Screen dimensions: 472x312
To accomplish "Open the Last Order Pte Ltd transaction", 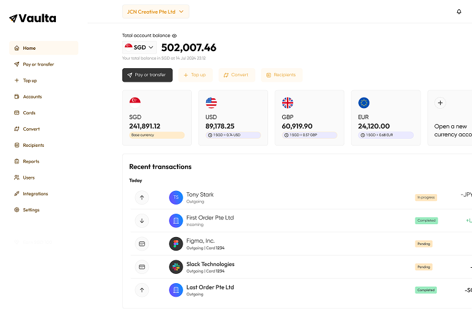I will tap(301, 290).
